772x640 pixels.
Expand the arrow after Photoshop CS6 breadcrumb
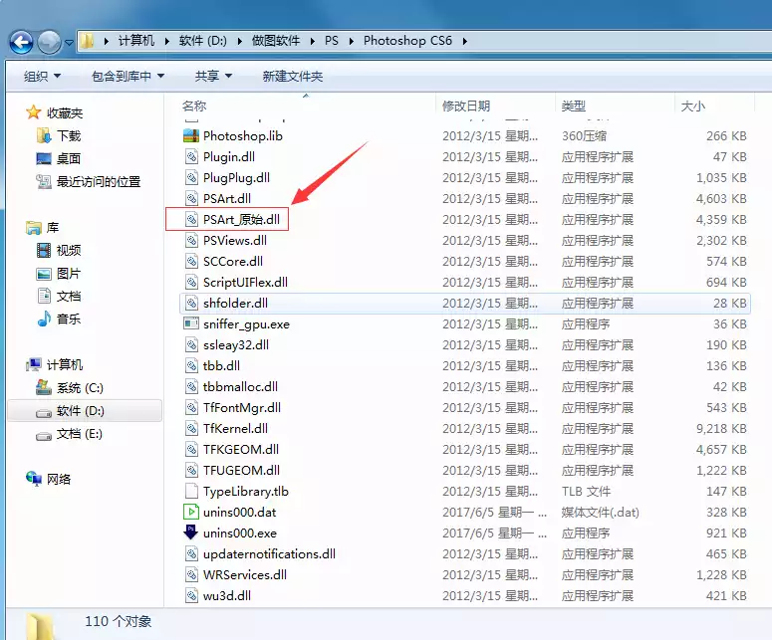coord(464,41)
